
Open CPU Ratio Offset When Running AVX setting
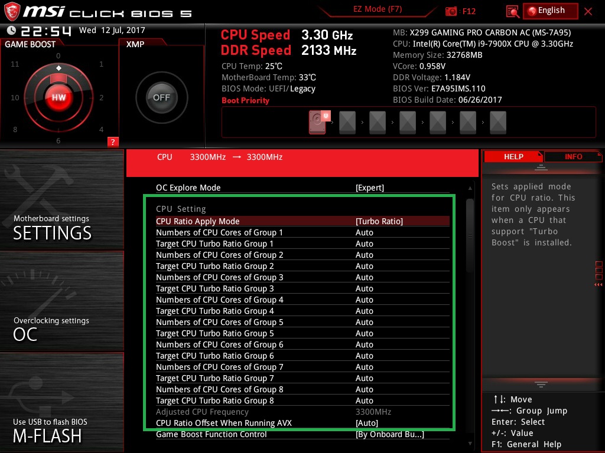point(302,422)
